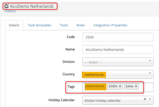Remove the Sales tag using its x

pyautogui.click(x=136, y=86)
